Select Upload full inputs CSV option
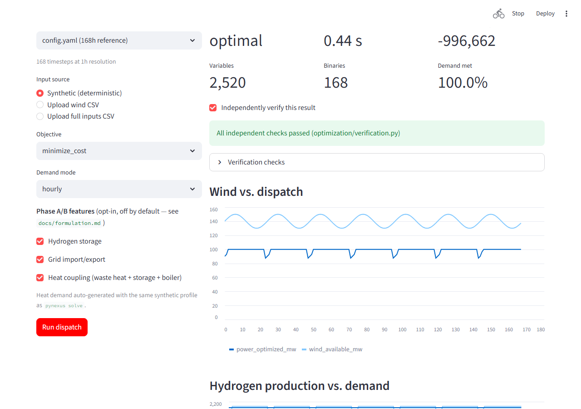This screenshot has width=581, height=409. [x=75, y=116]
